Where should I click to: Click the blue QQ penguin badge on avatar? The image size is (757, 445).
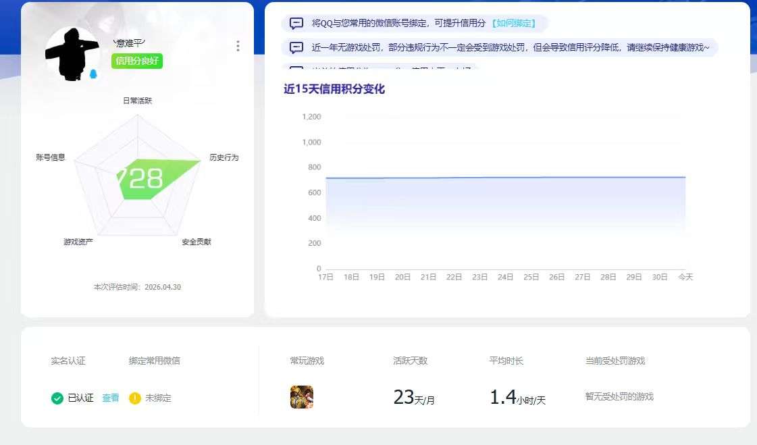93,74
